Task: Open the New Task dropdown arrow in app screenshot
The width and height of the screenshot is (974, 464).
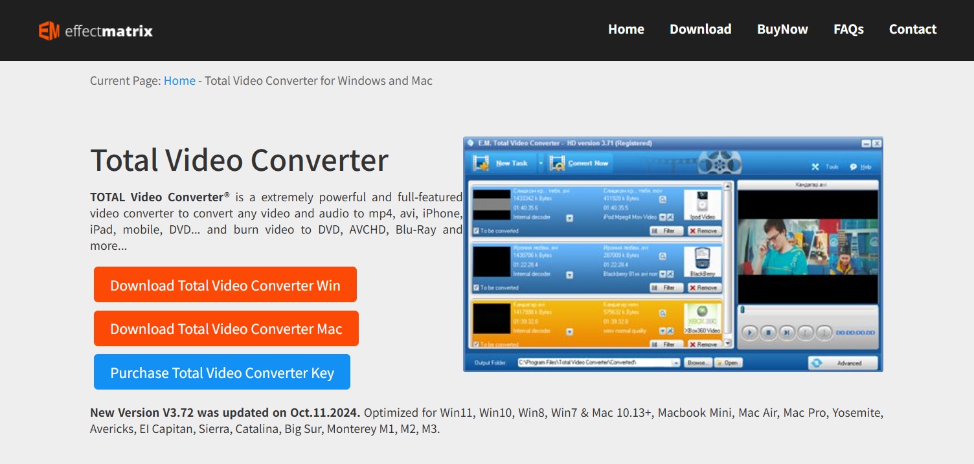Action: click(x=541, y=163)
